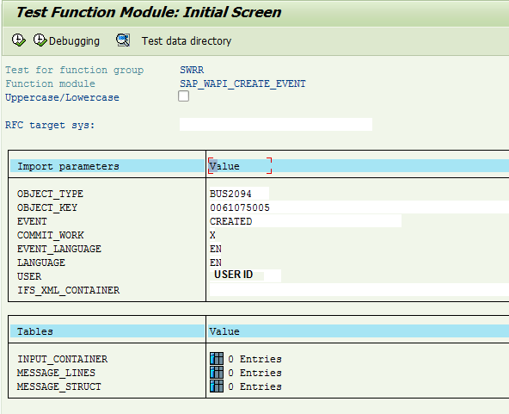Open the test data directory icon

coord(123,40)
